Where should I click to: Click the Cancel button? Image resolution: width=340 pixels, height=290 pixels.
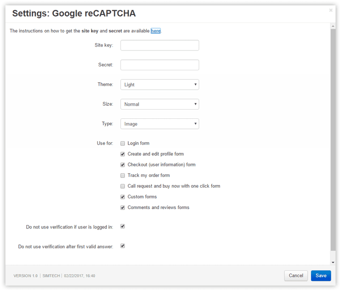click(296, 275)
